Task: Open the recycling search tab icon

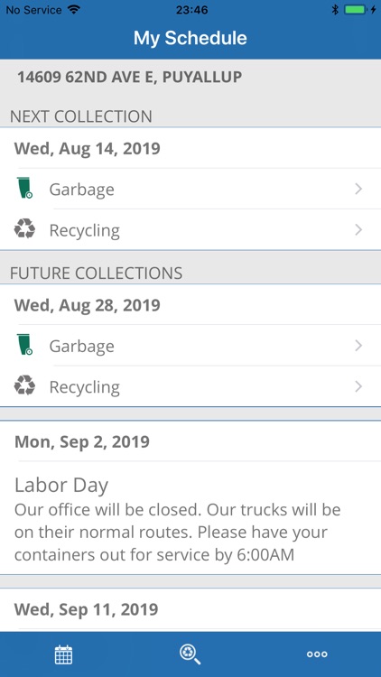Action: 190,654
